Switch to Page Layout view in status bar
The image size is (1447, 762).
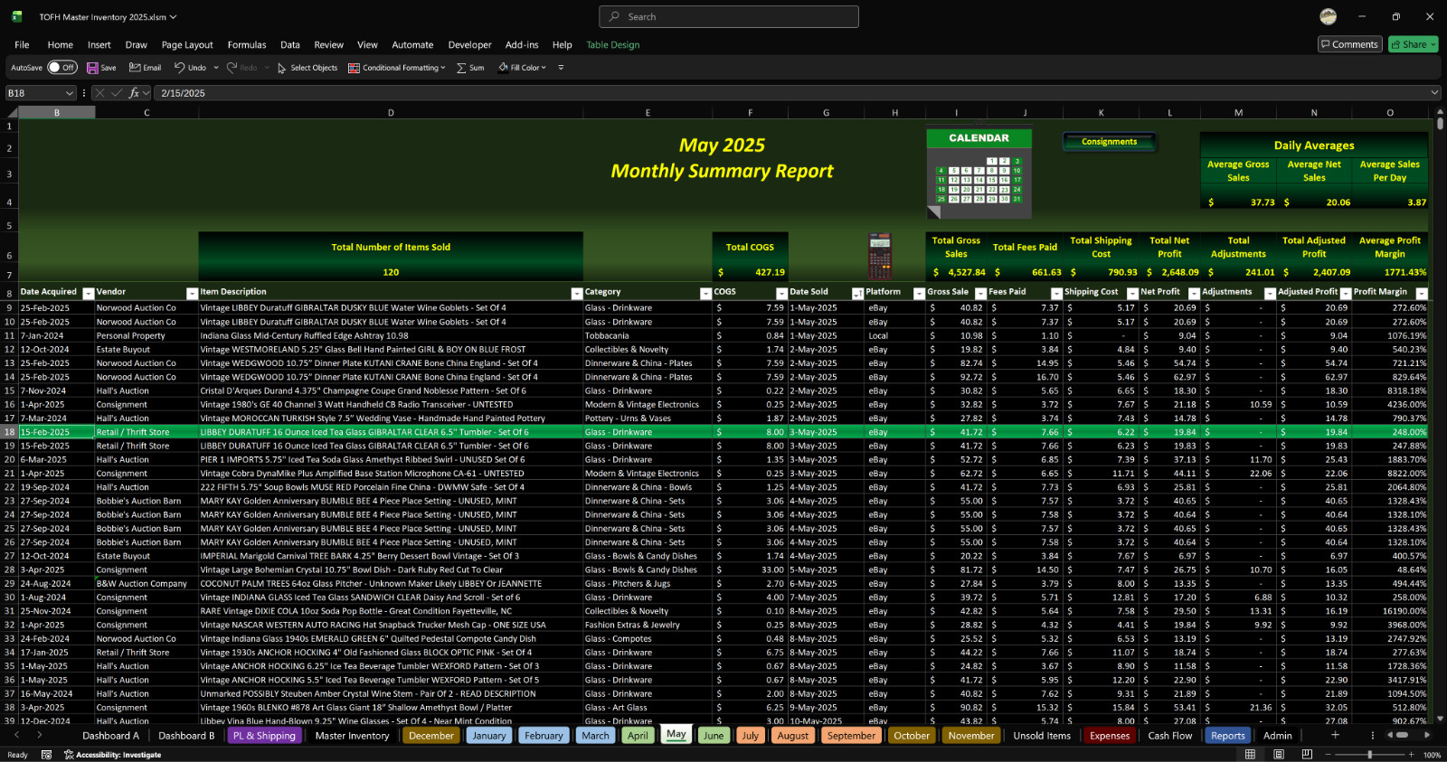(1278, 755)
